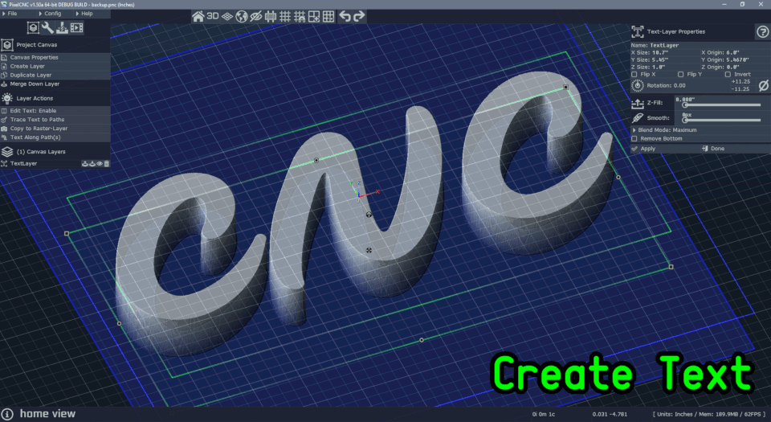Click the perspective grid plane icon
The width and height of the screenshot is (771, 422).
click(226, 16)
